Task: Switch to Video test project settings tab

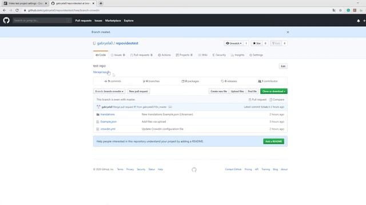Action: click(25, 3)
